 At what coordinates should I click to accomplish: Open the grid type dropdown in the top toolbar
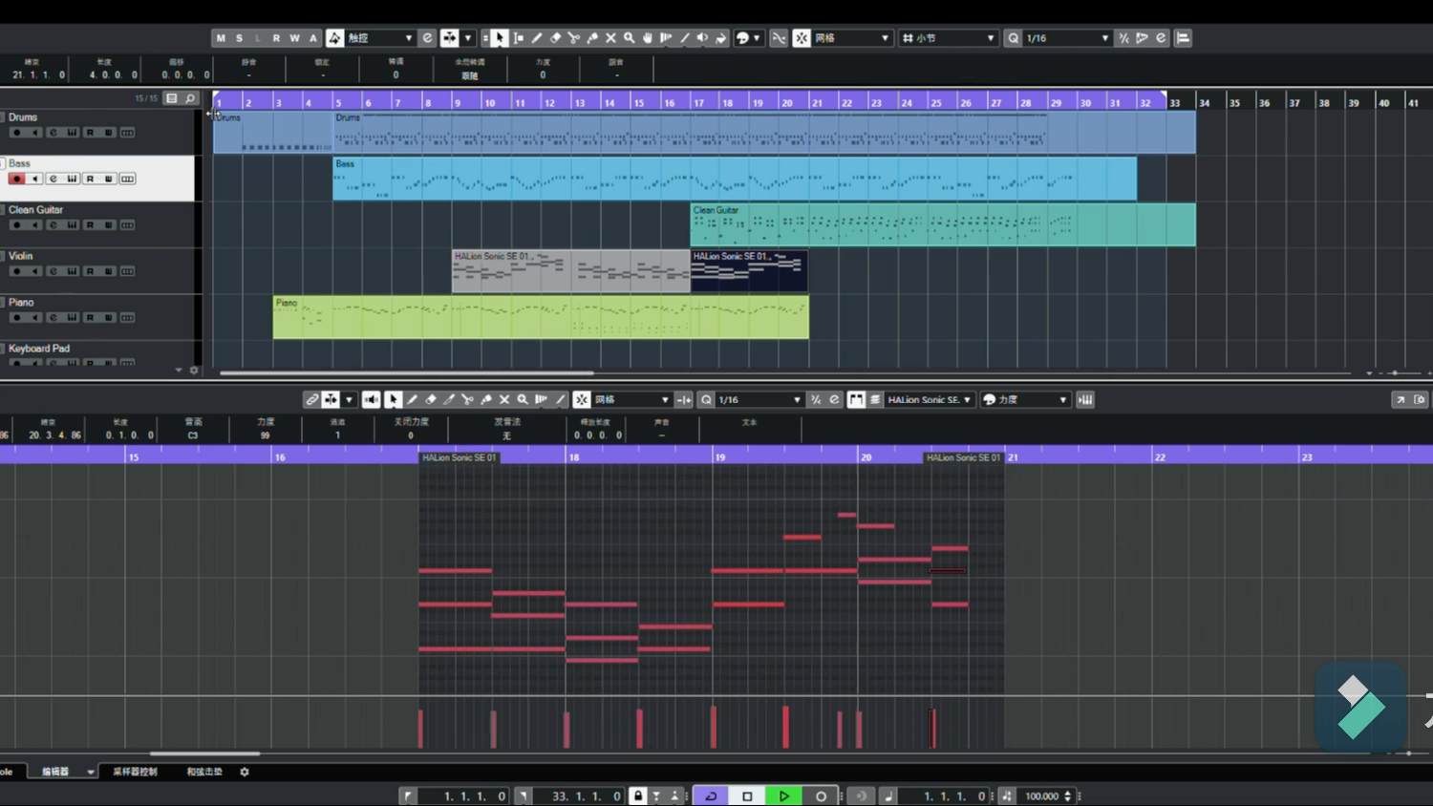point(949,38)
